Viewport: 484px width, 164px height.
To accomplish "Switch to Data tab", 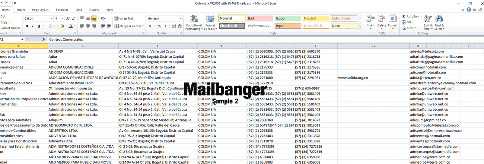I will pos(79,10).
